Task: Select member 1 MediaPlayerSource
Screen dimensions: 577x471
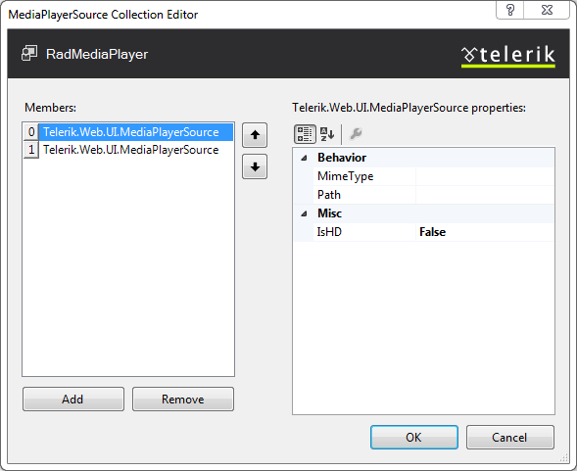Action: [x=128, y=150]
